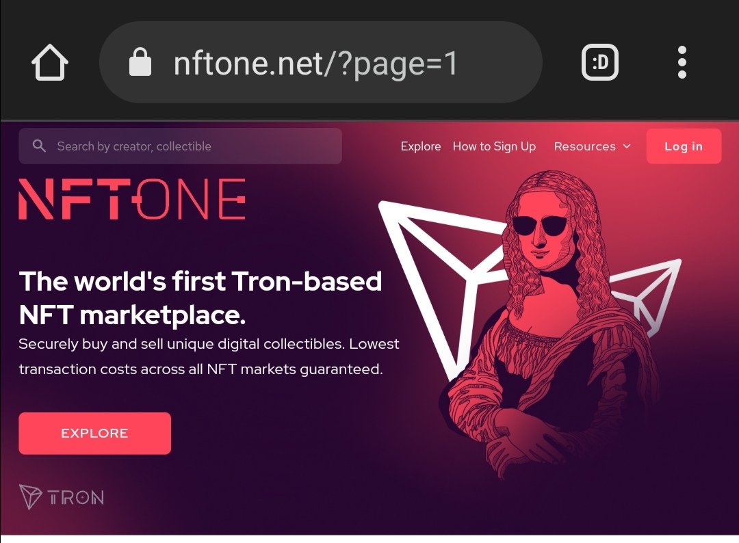Viewport: 739px width, 543px height.
Task: Open the tab switcher icon
Action: tap(599, 62)
